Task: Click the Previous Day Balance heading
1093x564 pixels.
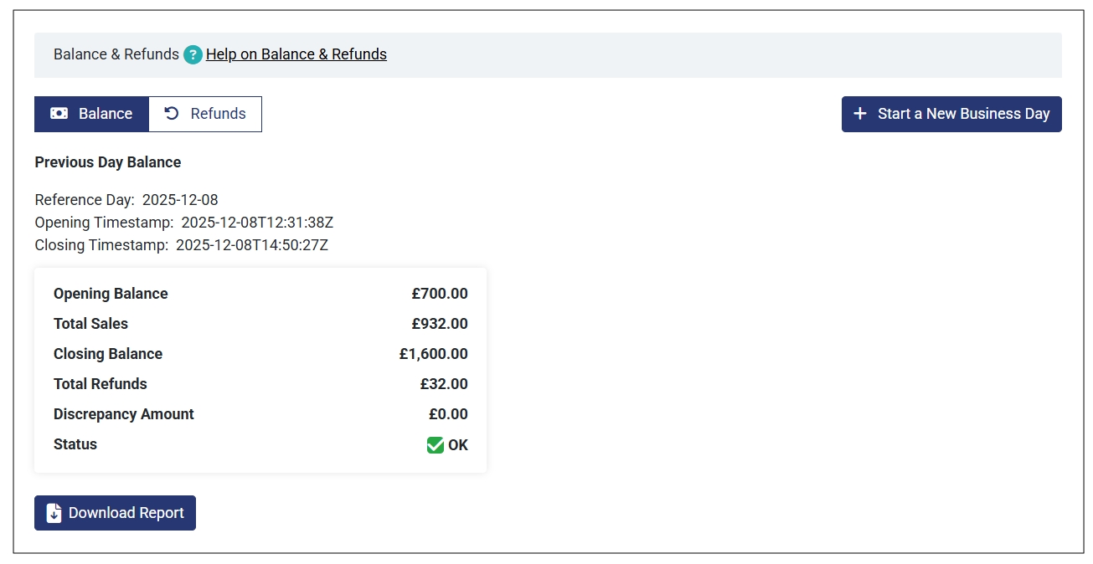Action: 108,162
